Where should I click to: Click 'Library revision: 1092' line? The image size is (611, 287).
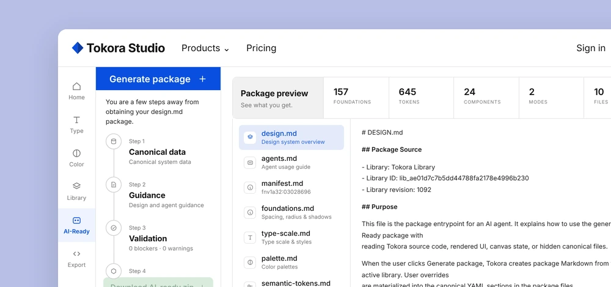397,190
